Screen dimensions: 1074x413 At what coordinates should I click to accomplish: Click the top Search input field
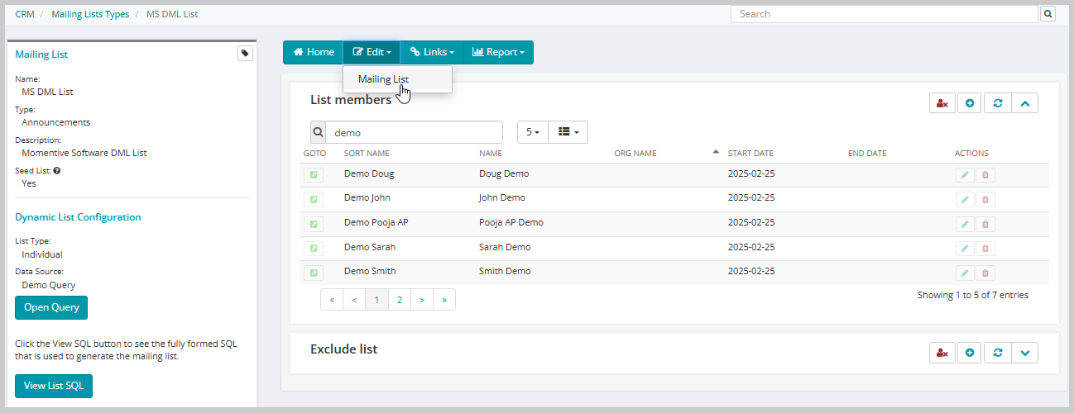(x=884, y=14)
